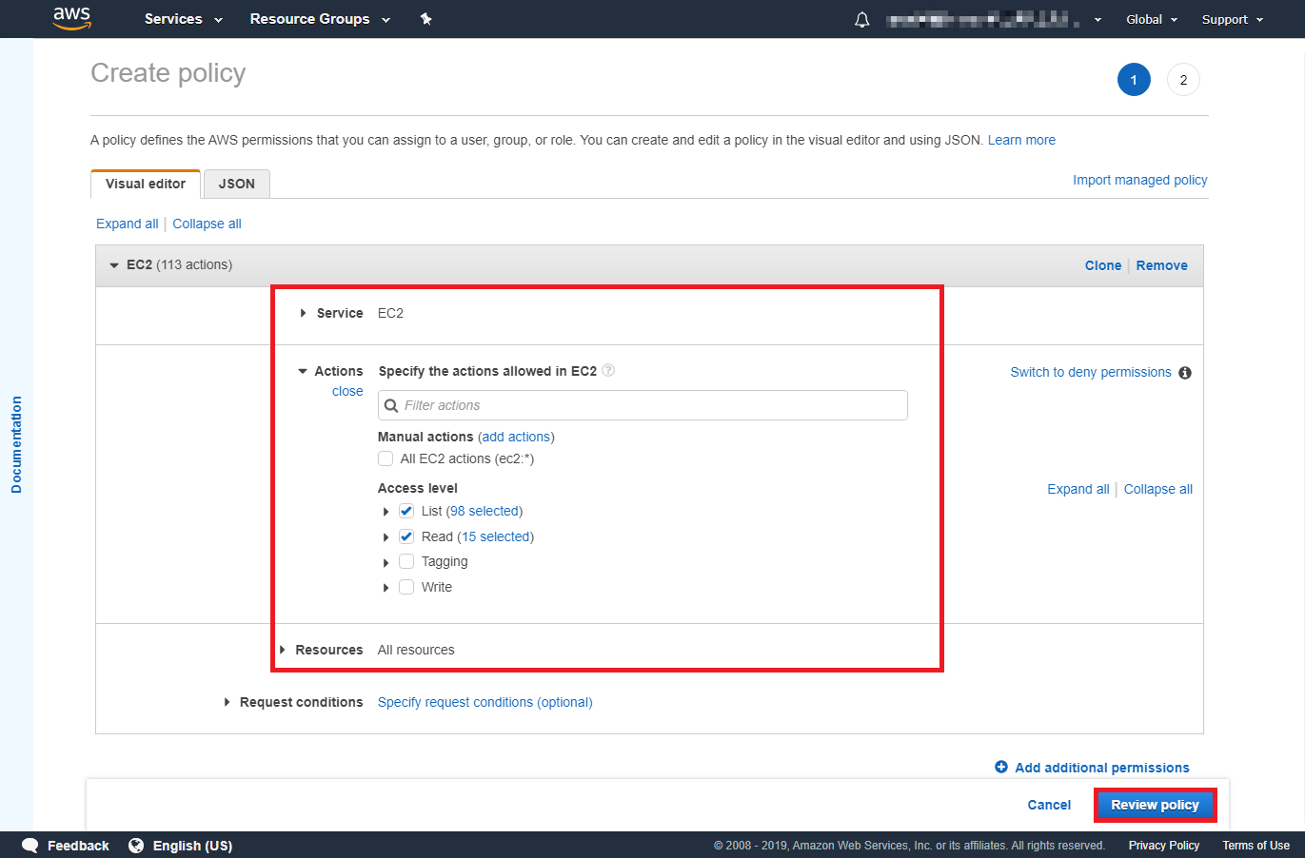The image size is (1305, 858).
Task: Check the Write access level
Action: tap(406, 587)
